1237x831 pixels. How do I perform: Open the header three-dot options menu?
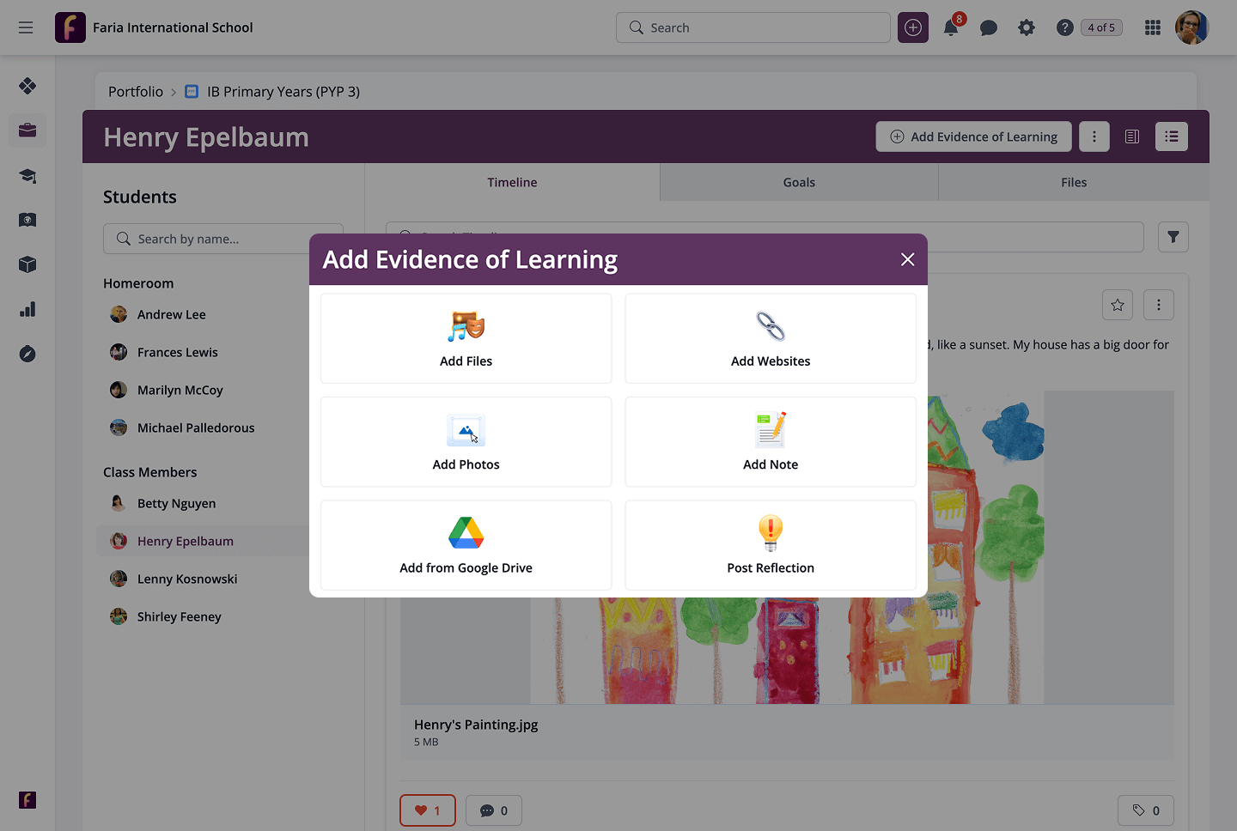click(1094, 136)
